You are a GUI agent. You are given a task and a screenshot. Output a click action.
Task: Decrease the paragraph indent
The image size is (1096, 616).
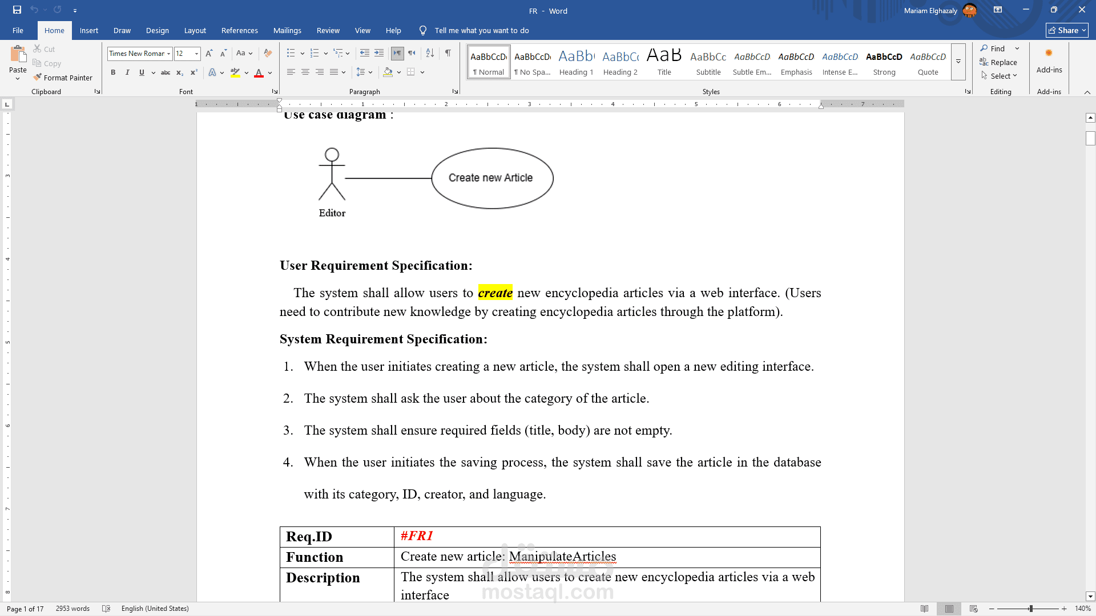(x=365, y=53)
